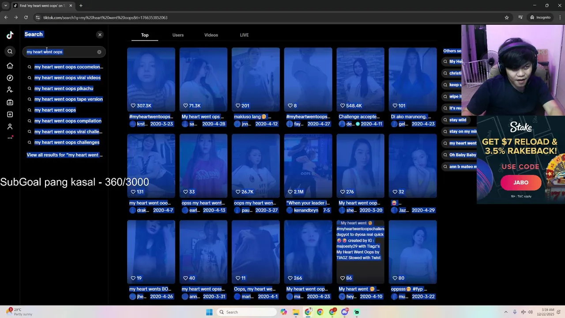Open the taskbar microphone icon
This screenshot has width=565, height=318.
[515, 312]
